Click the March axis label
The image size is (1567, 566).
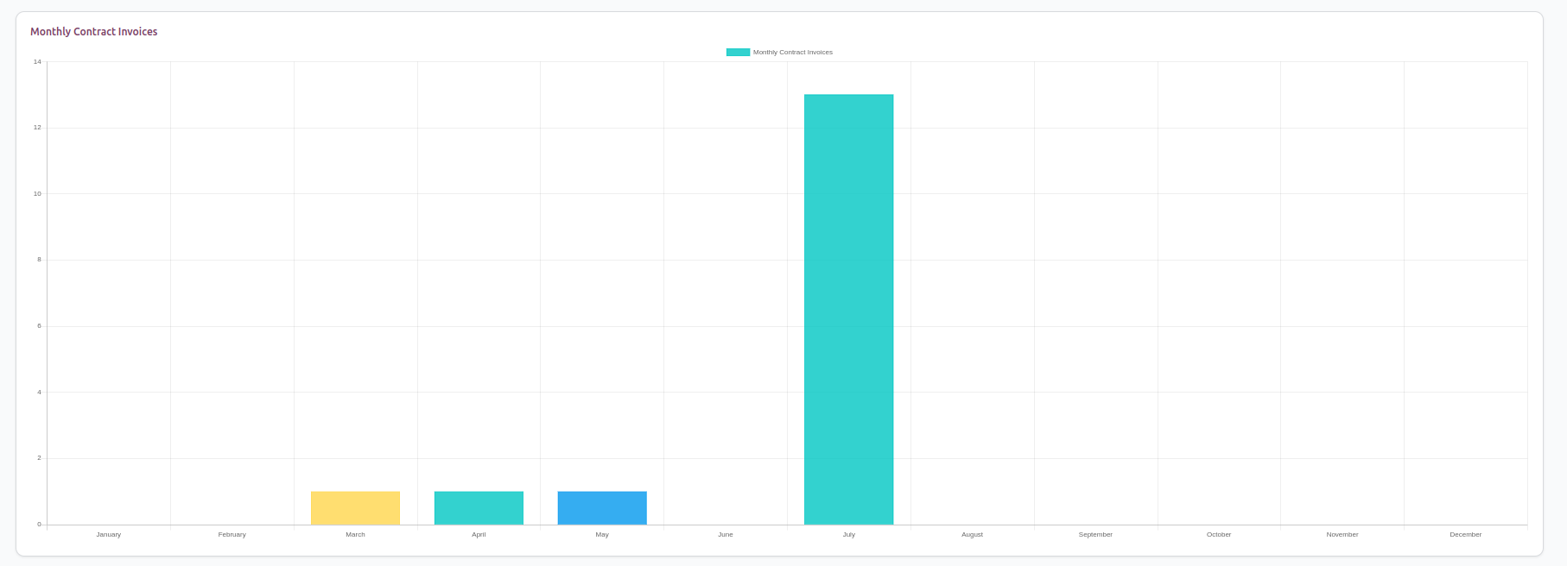pos(355,535)
